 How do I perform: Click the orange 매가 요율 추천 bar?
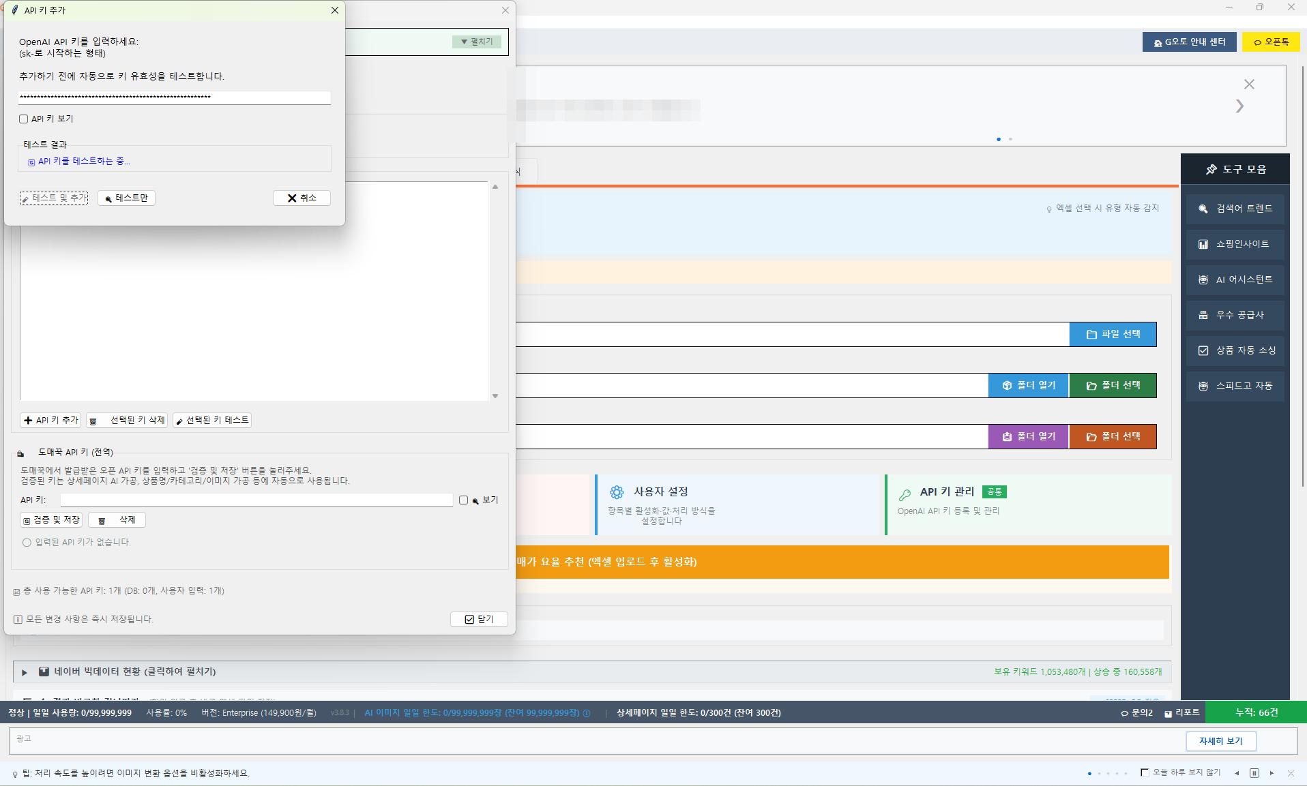tap(842, 562)
